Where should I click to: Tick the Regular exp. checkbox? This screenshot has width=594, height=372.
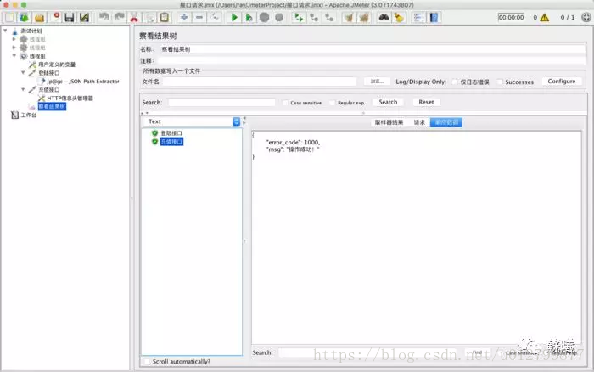(x=333, y=103)
